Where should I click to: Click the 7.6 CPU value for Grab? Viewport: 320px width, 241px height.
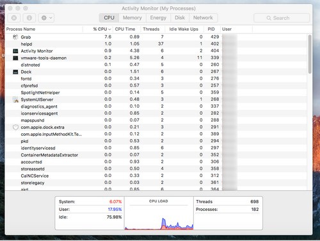click(108, 37)
